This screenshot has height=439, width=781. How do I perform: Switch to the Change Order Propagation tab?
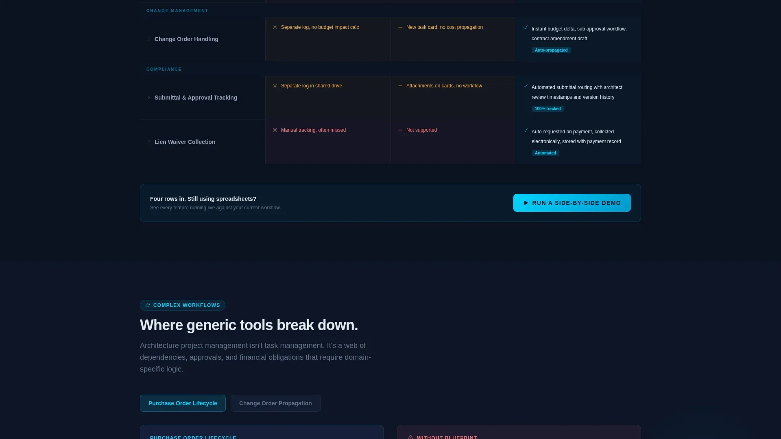point(275,403)
